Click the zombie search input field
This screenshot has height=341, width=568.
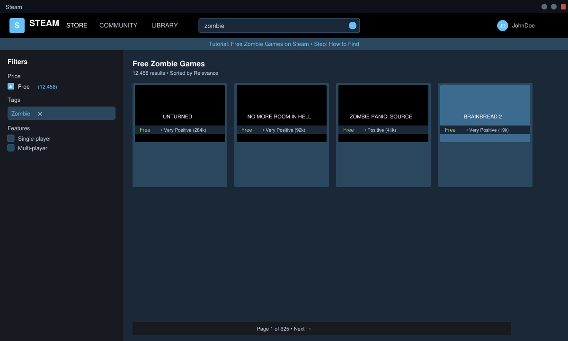[279, 26]
